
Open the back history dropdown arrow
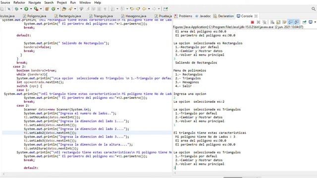(x=149, y=9)
